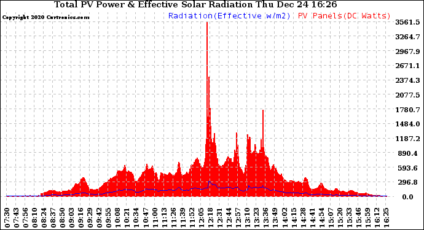Click the 13:36 time axis label
Screen dimensions: 424x230
(266, 218)
